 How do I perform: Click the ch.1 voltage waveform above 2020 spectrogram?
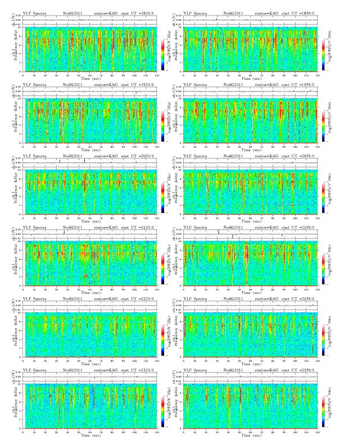click(x=90, y=163)
